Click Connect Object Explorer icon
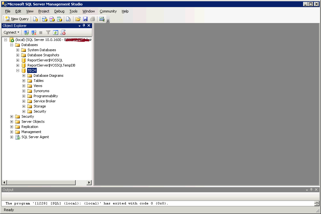 point(26,32)
